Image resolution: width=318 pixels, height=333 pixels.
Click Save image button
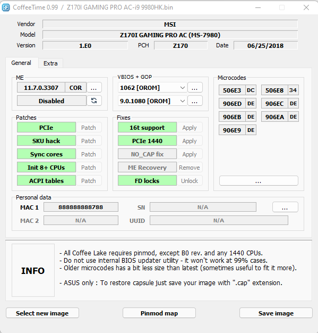coord(276,313)
